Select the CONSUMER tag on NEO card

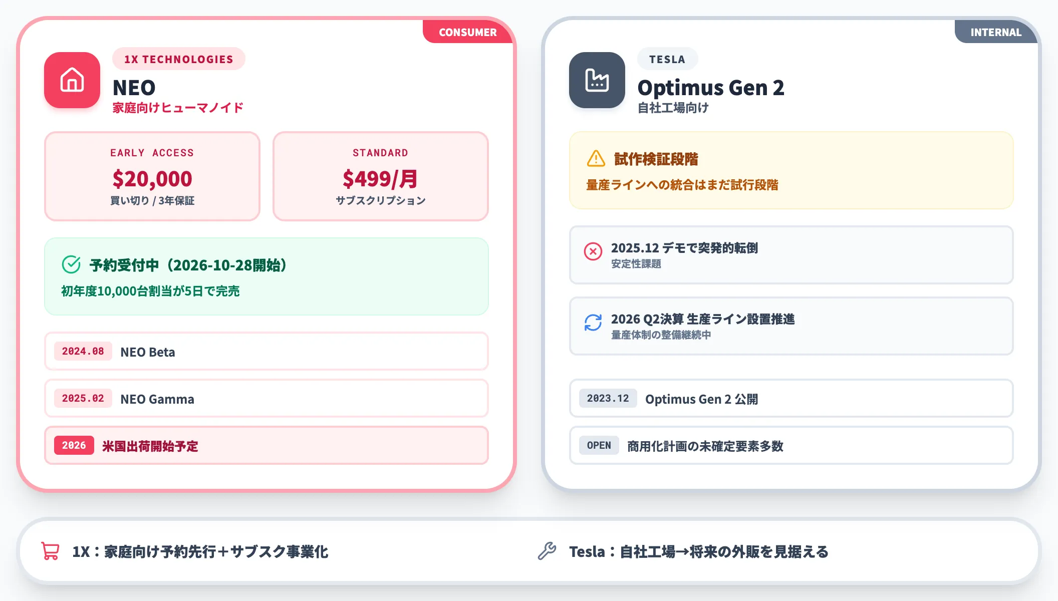coord(468,32)
